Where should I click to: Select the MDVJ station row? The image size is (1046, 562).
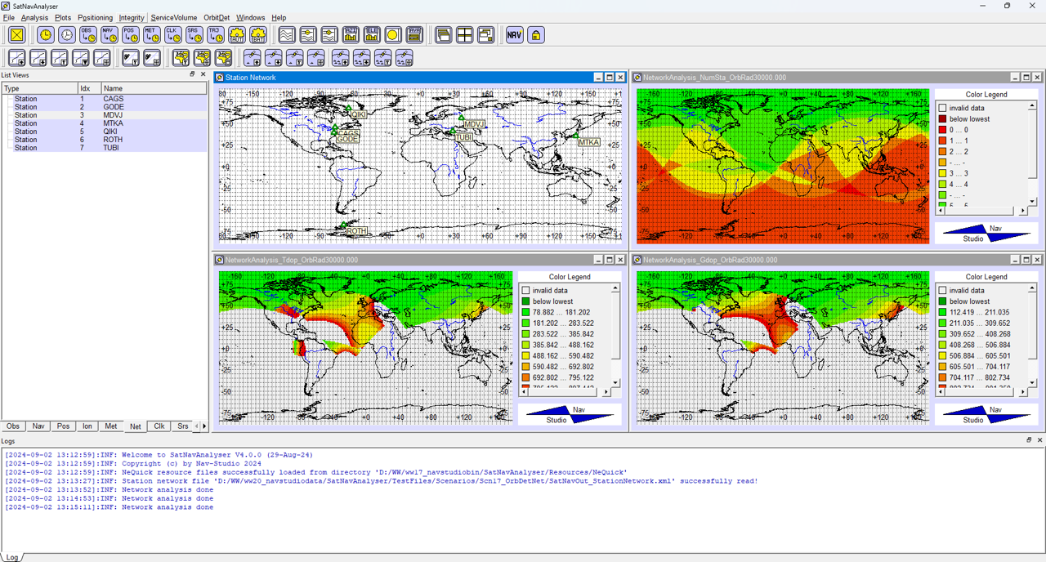pos(113,115)
